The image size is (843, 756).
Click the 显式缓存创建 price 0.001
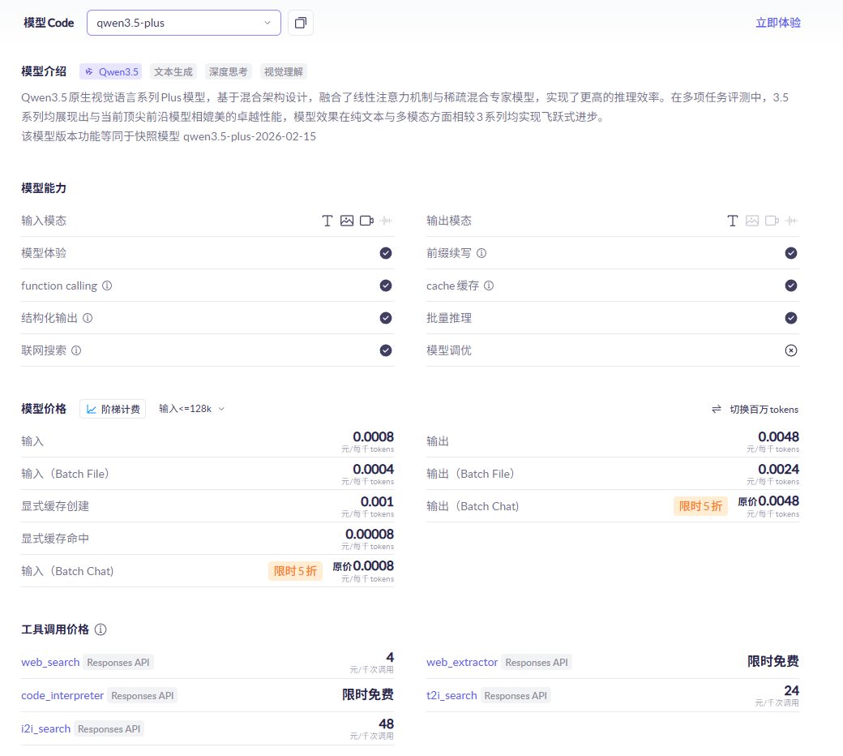377,502
